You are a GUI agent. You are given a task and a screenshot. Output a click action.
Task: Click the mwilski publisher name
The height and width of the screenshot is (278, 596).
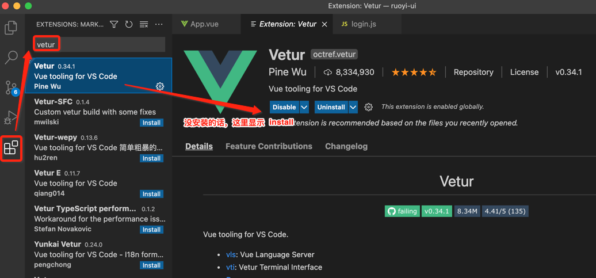click(47, 122)
